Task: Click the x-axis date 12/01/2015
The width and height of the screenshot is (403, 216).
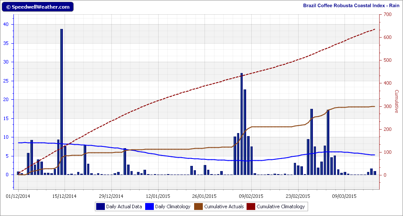Action: (x=158, y=196)
